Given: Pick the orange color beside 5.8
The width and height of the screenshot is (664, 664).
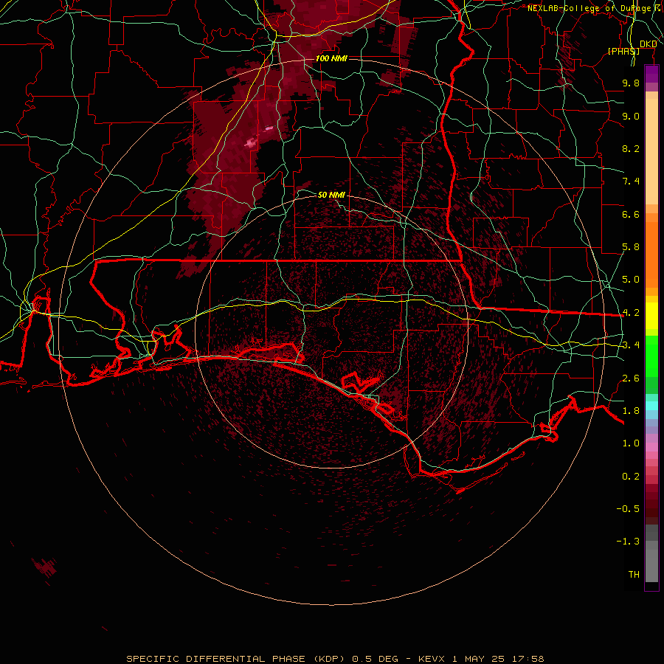Looking at the screenshot, I should [x=651, y=250].
